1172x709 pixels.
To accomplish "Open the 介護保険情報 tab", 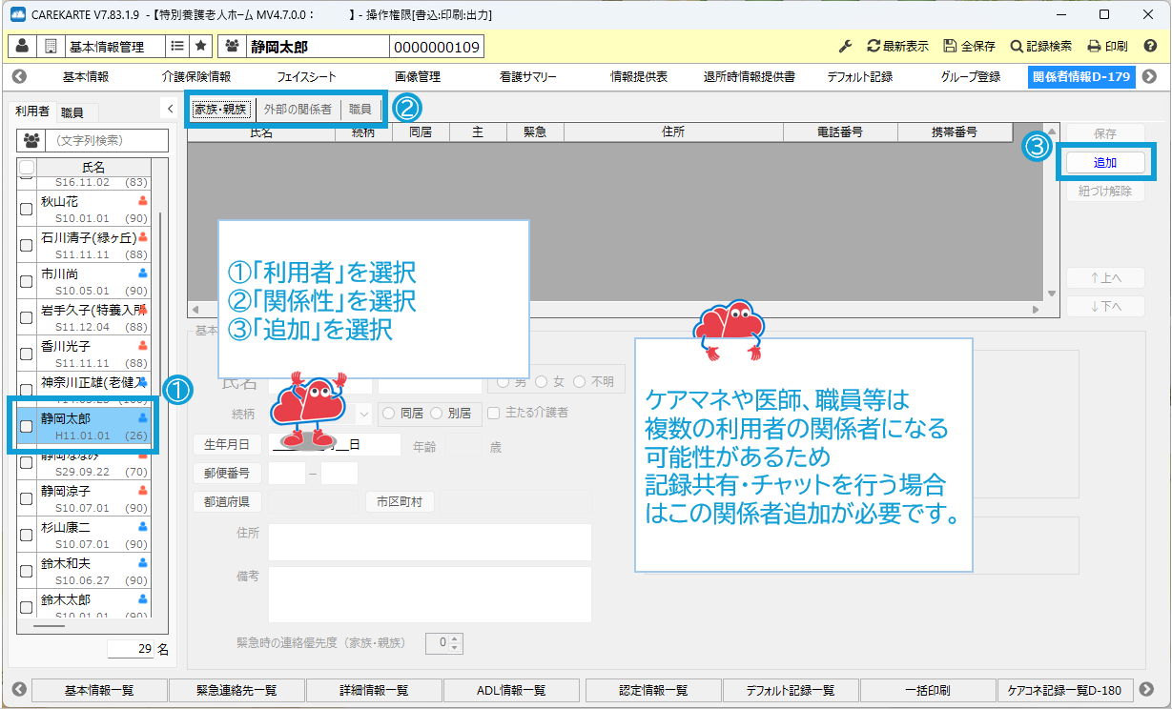I will click(x=196, y=77).
